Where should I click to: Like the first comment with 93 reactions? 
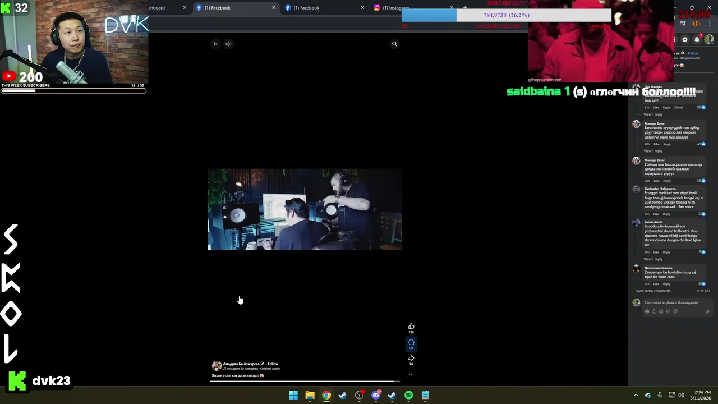coord(656,107)
